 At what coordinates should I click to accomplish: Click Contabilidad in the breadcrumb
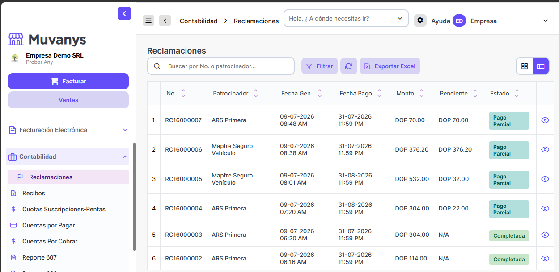coord(199,21)
